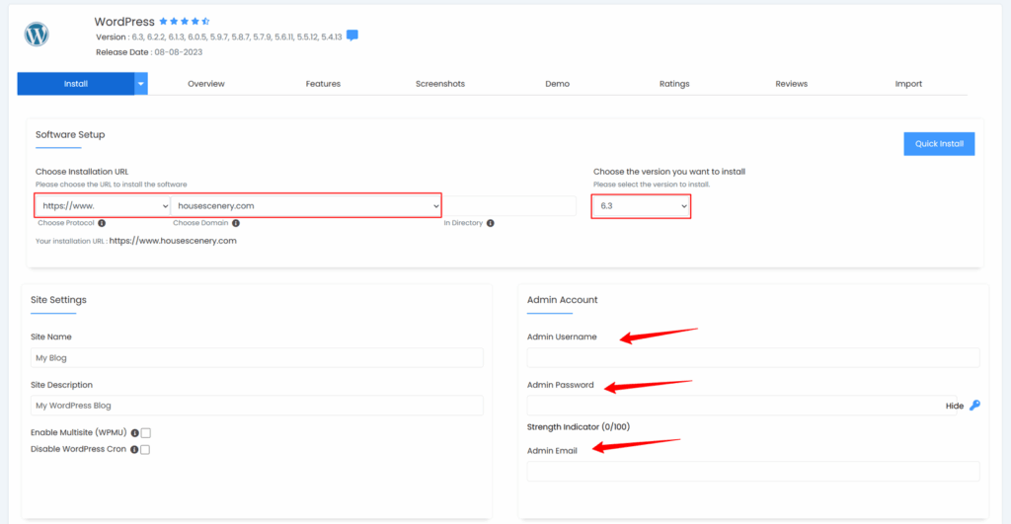Click info icon beside Disable WordPress Cron
1011x524 pixels.
tap(134, 450)
